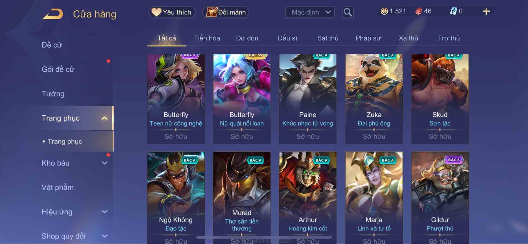Viewport: 528px width, 244px height.
Task: Select Zuka Đại phú ông skin card
Action: [374, 99]
